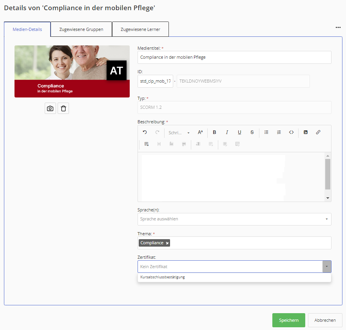
Task: Expand the Sprache auswählen dropdown
Action: pos(234,219)
